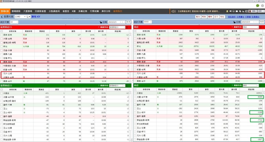The height and width of the screenshot is (142, 265).
Task: Click the up arrow of 區間賣超15 scrollbar
Action: (130, 93)
